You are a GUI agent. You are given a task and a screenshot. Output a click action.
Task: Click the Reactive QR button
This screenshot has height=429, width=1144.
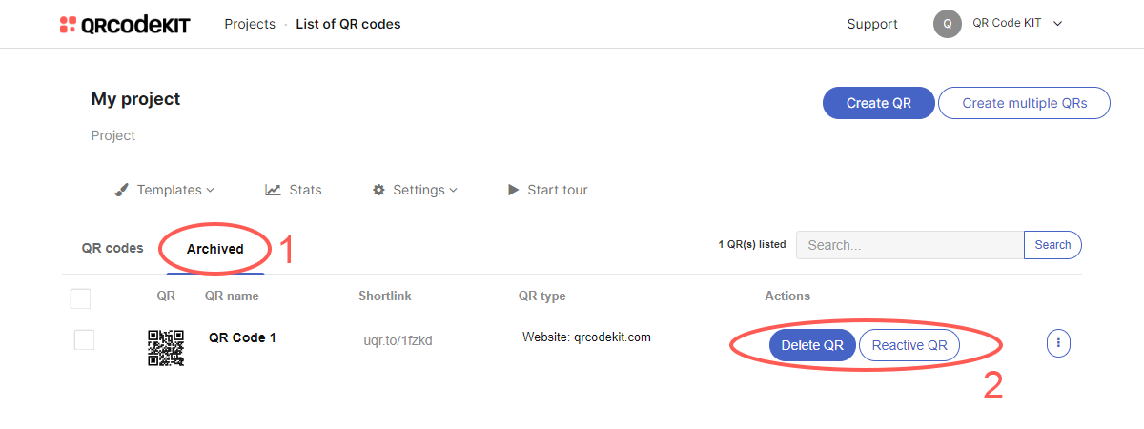(x=909, y=345)
